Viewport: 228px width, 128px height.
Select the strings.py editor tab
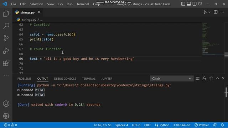28,12
